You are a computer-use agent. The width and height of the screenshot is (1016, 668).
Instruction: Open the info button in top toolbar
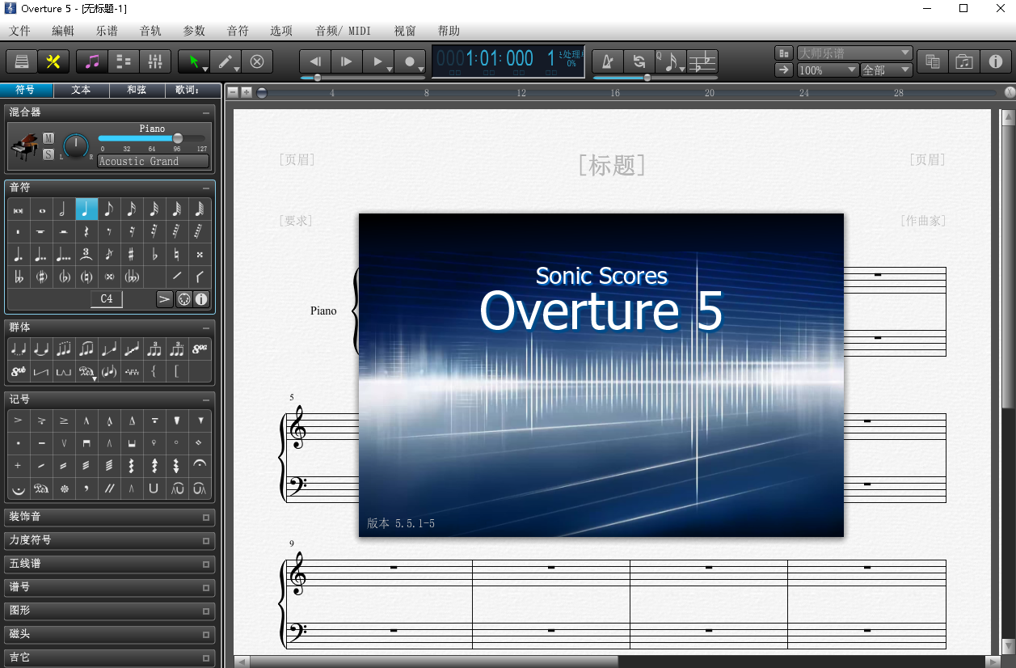[995, 61]
